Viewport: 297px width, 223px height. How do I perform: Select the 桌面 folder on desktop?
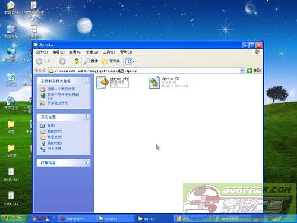pos(11,127)
